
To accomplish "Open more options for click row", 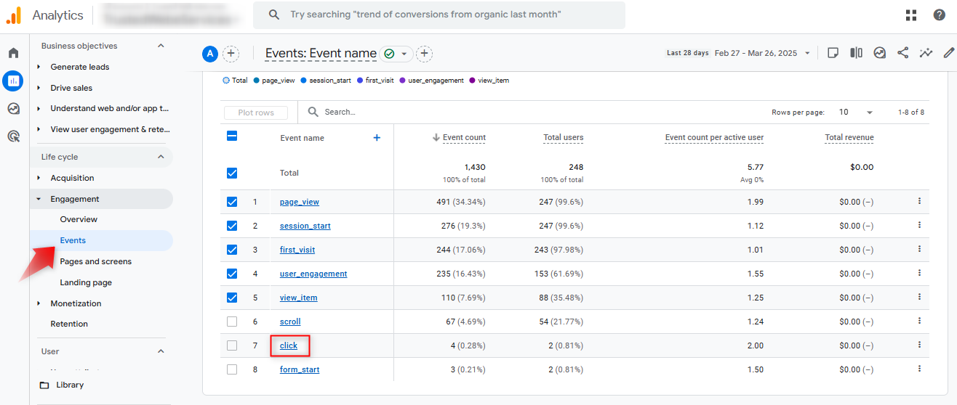I will [x=919, y=345].
